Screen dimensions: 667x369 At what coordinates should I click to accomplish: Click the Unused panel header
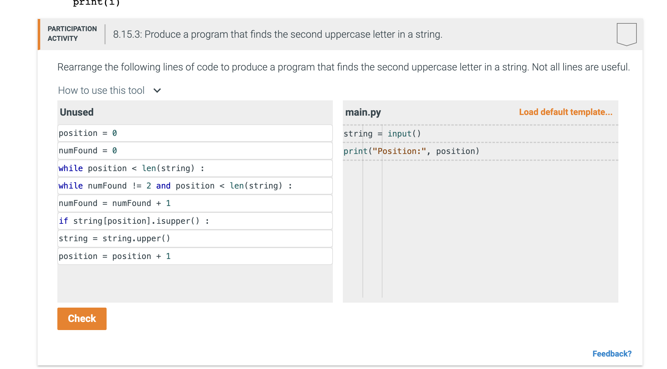pyautogui.click(x=77, y=112)
